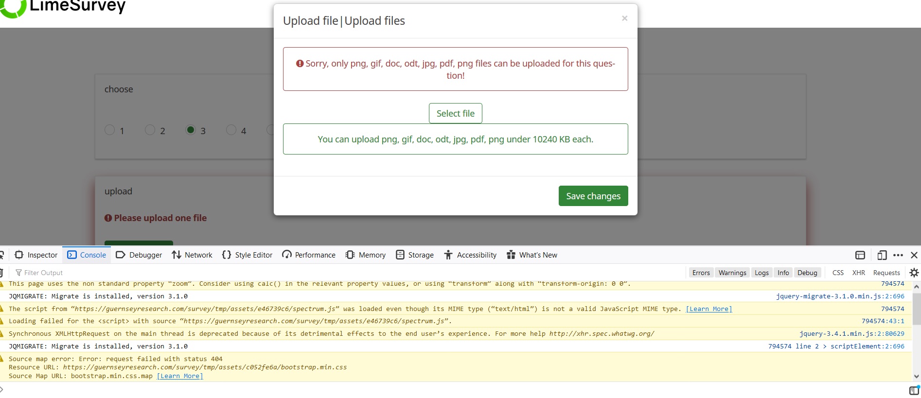Click the Save changes button
Image resolution: width=921 pixels, height=398 pixels.
(593, 196)
